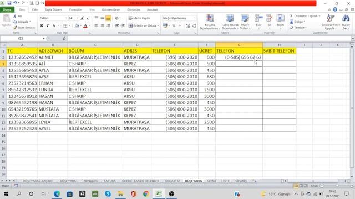The image size is (355, 199).
Task: Open the FATURA sheet tab
Action: point(110,181)
